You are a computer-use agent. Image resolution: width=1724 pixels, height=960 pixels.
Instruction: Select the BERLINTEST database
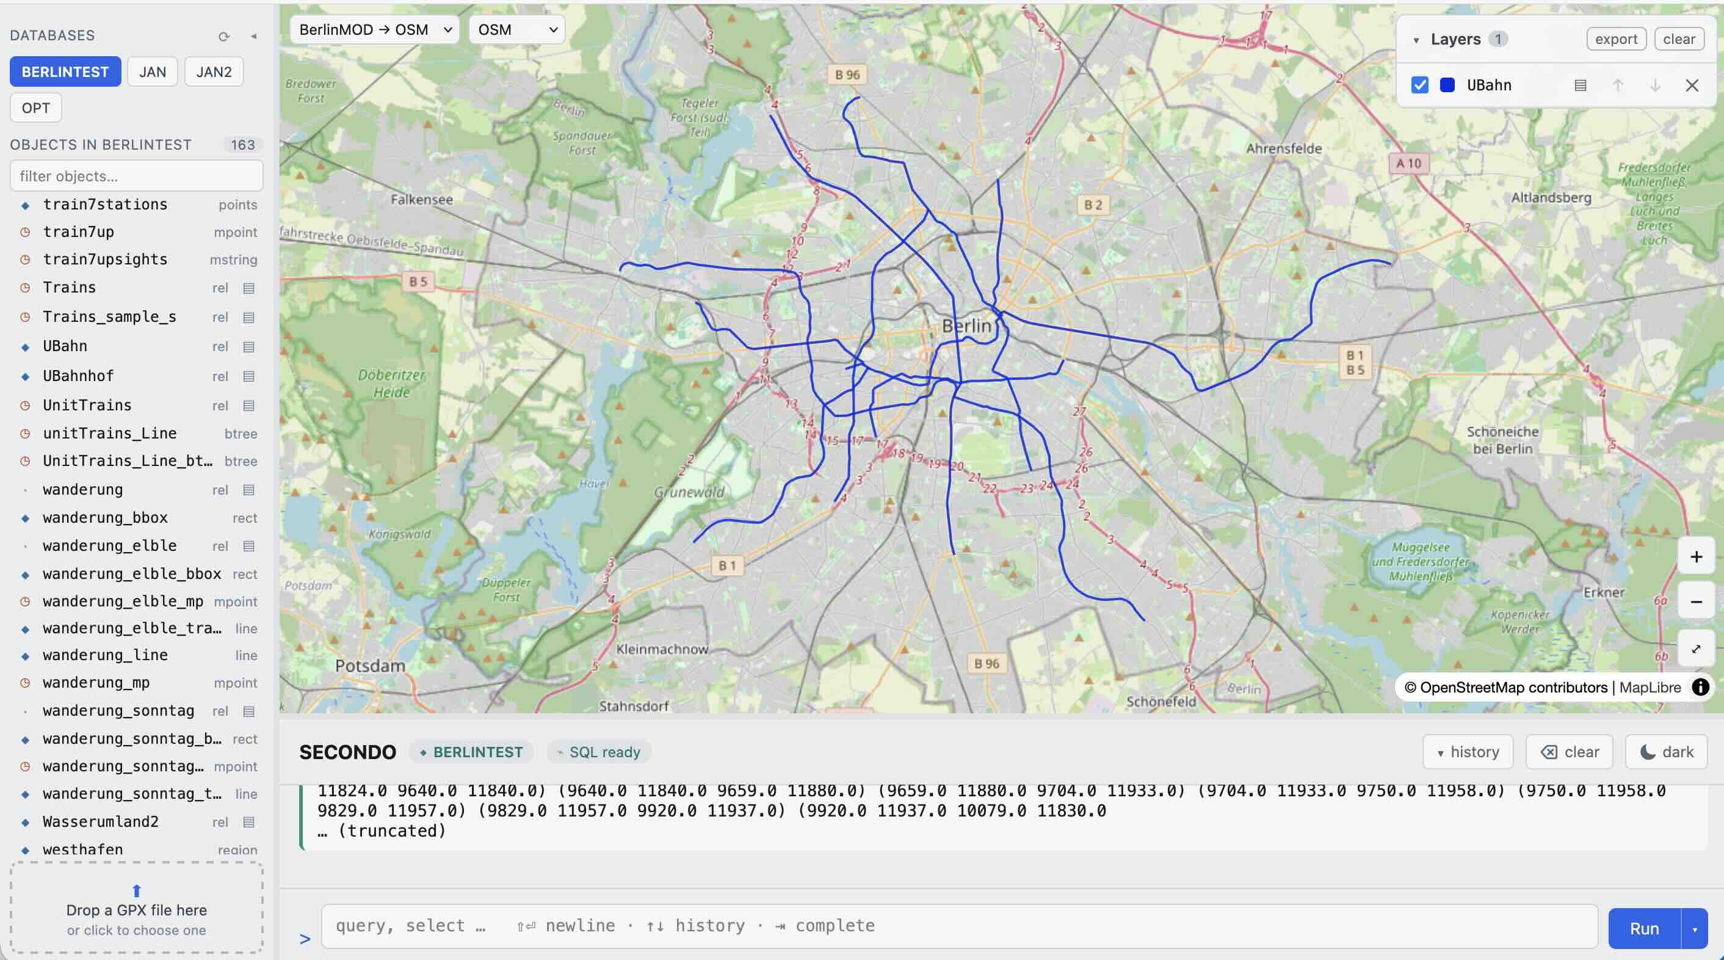[x=65, y=71]
